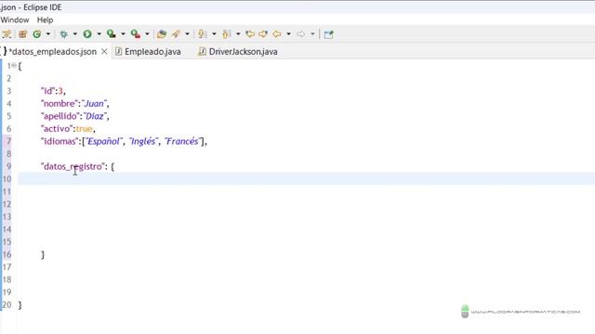Viewport: 595px width, 334px height.
Task: Click the green Run button
Action: (87, 34)
